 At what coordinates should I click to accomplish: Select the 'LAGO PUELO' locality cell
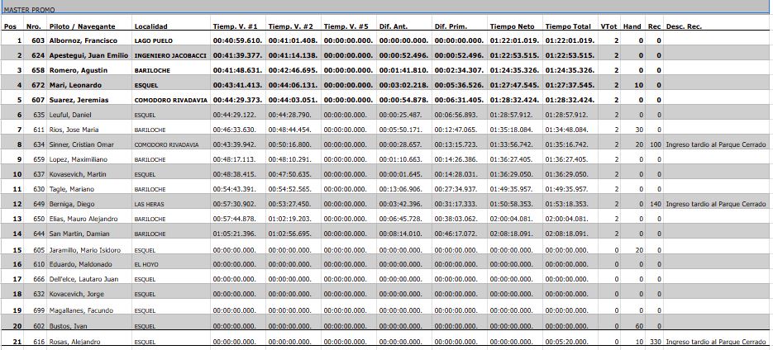tap(153, 40)
